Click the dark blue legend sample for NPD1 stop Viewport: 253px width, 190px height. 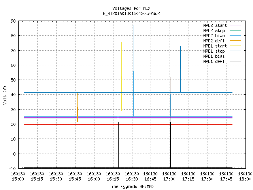pyautogui.click(x=235, y=51)
